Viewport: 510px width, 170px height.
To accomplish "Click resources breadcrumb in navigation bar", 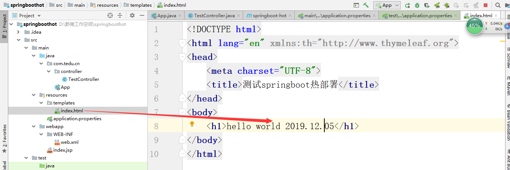I will coord(104,5).
